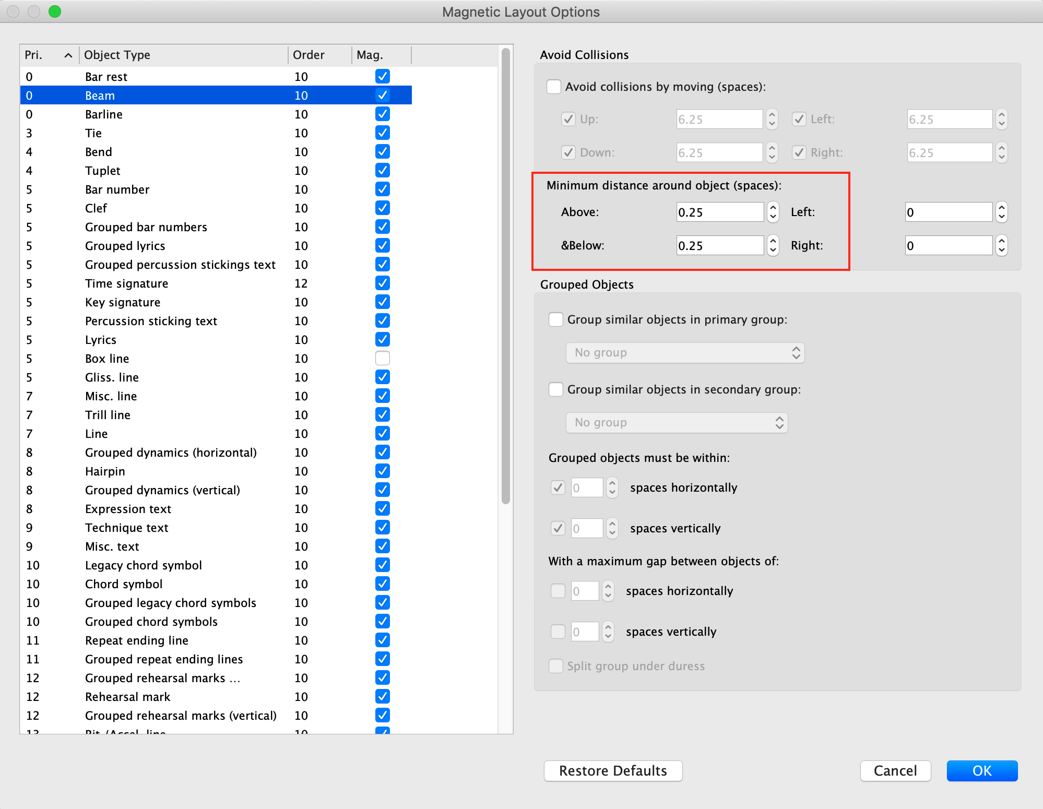Click the object list vertical scrollbar

(x=505, y=277)
